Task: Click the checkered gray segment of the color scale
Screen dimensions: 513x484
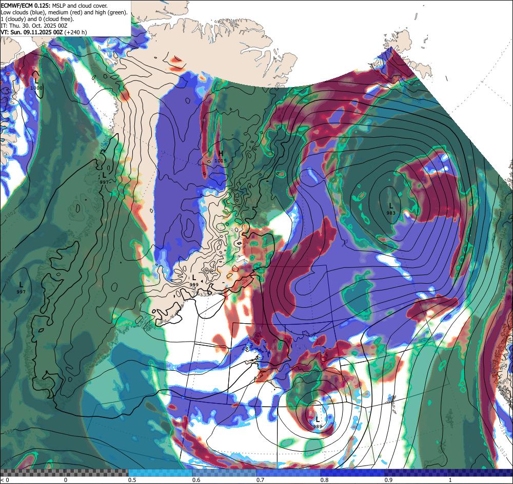Action: click(64, 473)
